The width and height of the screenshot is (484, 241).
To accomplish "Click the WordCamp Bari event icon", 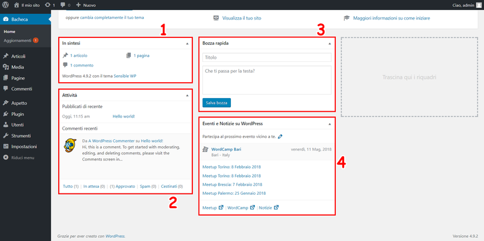I will click(205, 149).
